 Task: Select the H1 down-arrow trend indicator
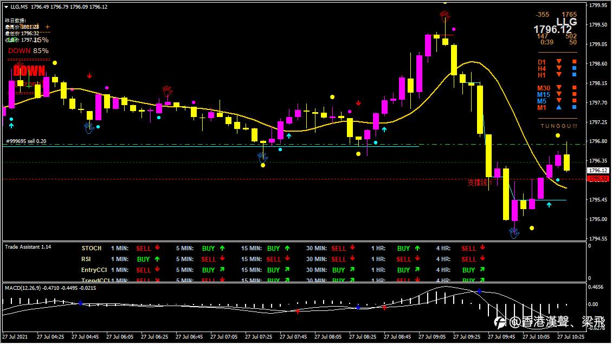pyautogui.click(x=559, y=75)
